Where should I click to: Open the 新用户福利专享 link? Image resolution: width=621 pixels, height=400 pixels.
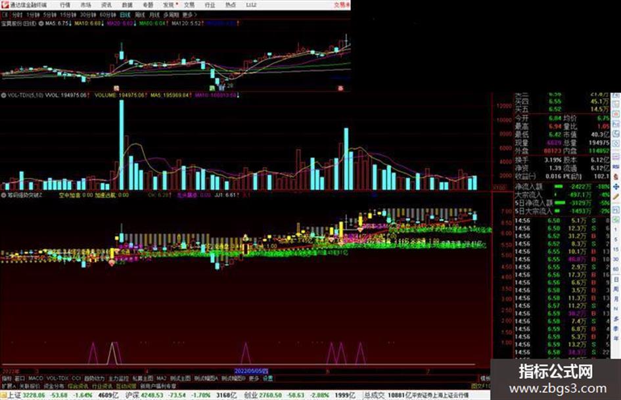click(158, 386)
